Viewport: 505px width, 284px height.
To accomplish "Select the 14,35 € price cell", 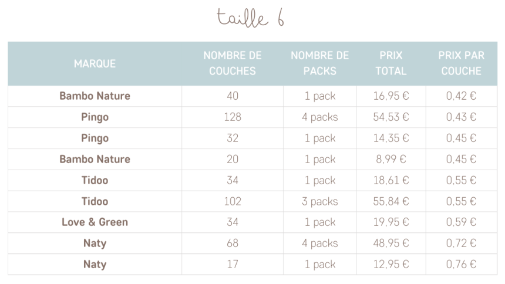I will [391, 138].
